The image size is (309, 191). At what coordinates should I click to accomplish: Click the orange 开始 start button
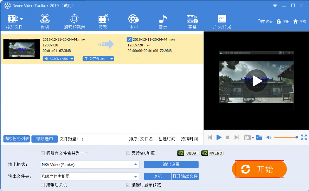(x=259, y=169)
